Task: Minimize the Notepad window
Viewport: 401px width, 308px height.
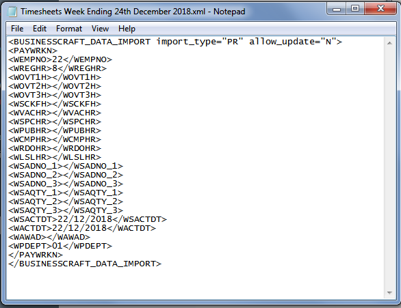Action: (x=337, y=9)
